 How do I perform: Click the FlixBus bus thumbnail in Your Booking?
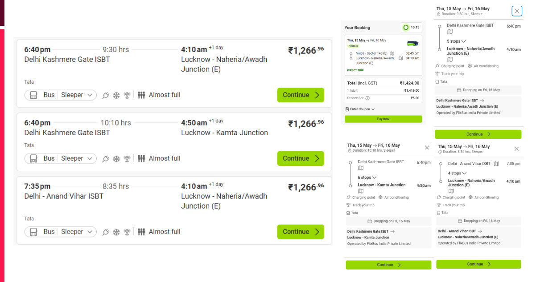[x=412, y=44]
